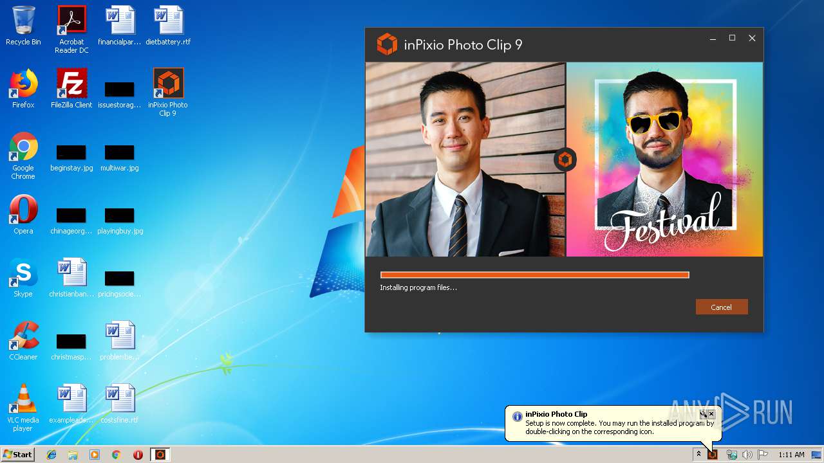The height and width of the screenshot is (463, 824).
Task: Switch to the inPixio installer taskbar button
Action: tap(160, 455)
